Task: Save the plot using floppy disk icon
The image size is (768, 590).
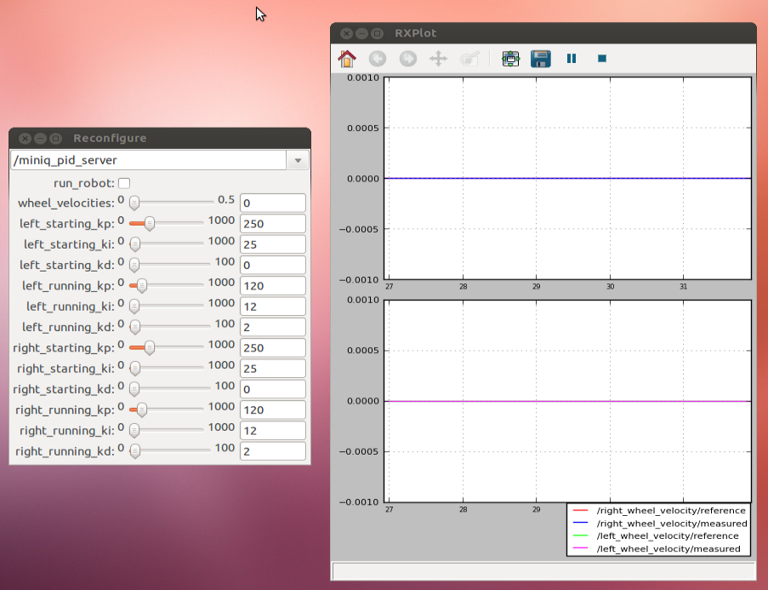Action: point(540,59)
